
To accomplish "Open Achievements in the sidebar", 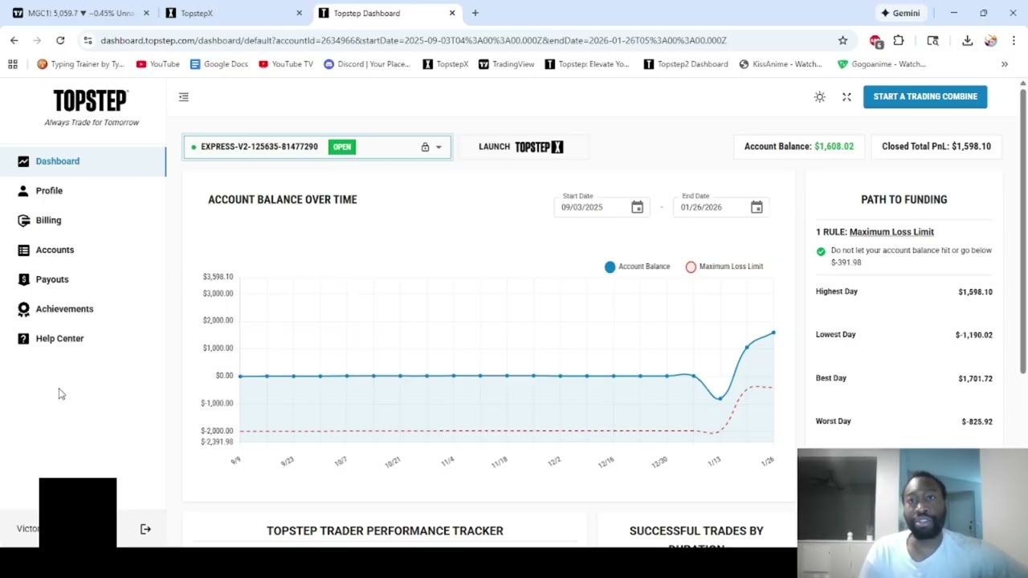I will click(x=83, y=309).
